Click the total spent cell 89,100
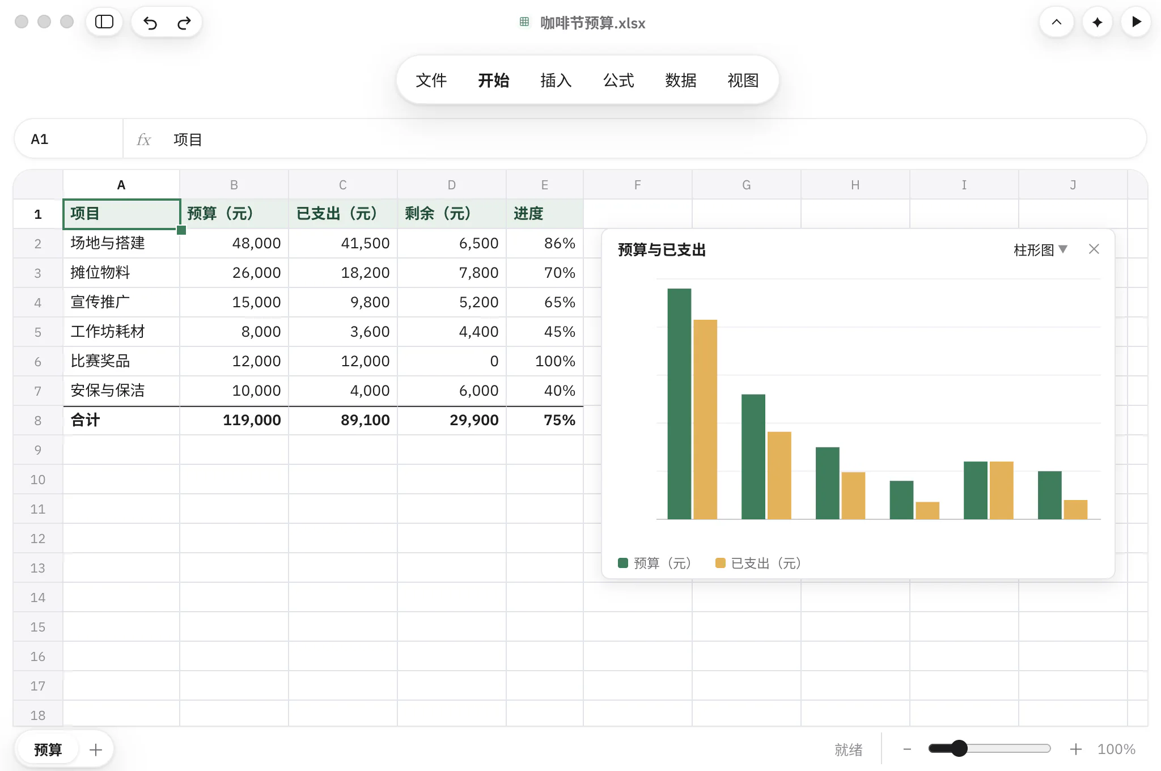The width and height of the screenshot is (1161, 771). [x=343, y=420]
